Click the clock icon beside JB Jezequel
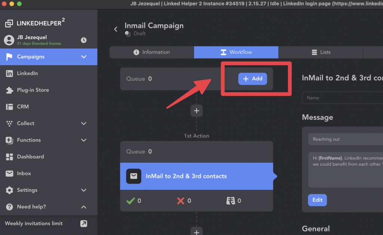 tap(84, 40)
